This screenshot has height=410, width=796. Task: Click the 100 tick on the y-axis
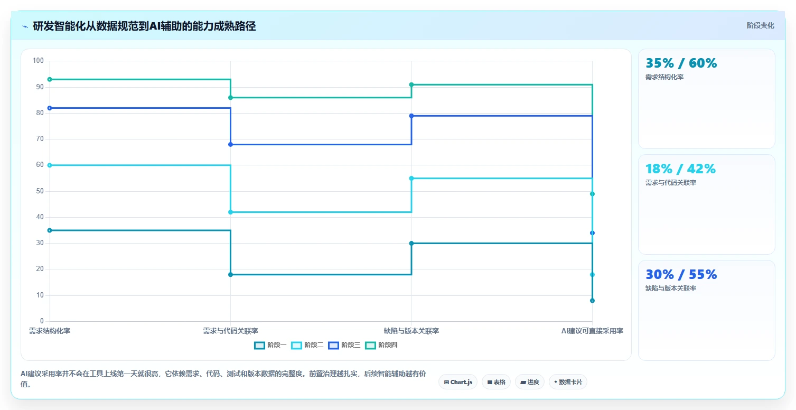point(38,61)
